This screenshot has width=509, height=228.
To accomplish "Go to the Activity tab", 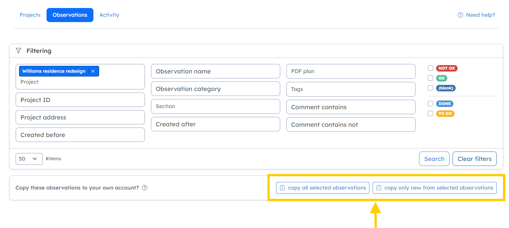I will point(109,15).
